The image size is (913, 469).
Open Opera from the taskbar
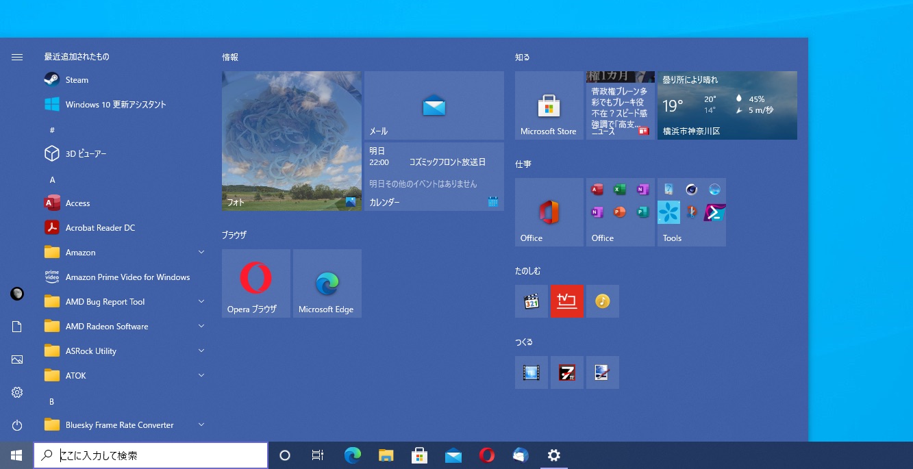pyautogui.click(x=487, y=455)
